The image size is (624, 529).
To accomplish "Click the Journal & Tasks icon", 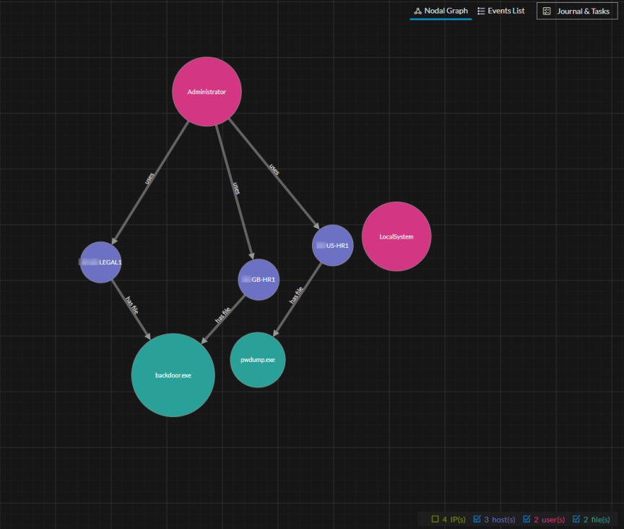I will pos(547,12).
